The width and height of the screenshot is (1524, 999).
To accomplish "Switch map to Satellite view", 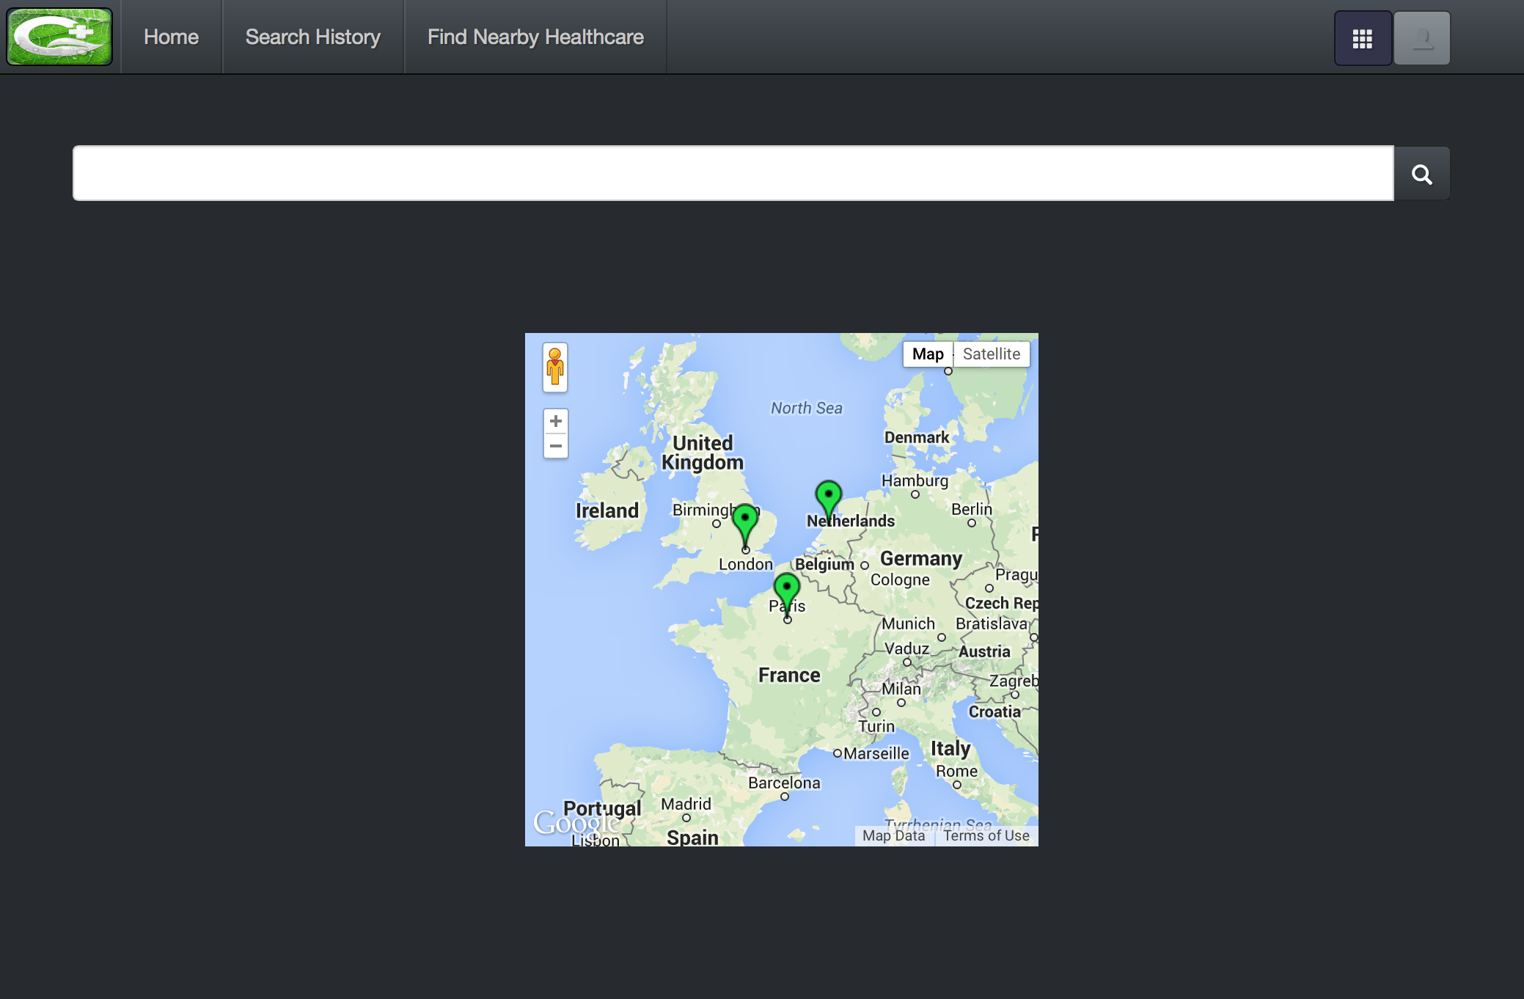I will point(991,354).
